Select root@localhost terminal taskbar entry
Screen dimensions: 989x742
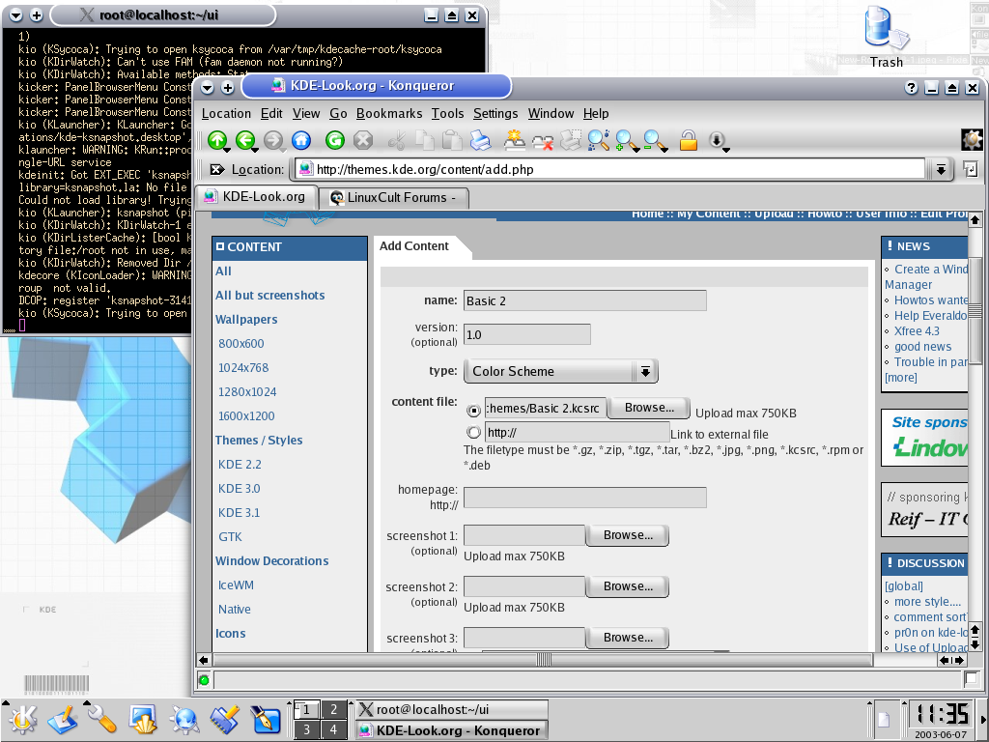(452, 709)
